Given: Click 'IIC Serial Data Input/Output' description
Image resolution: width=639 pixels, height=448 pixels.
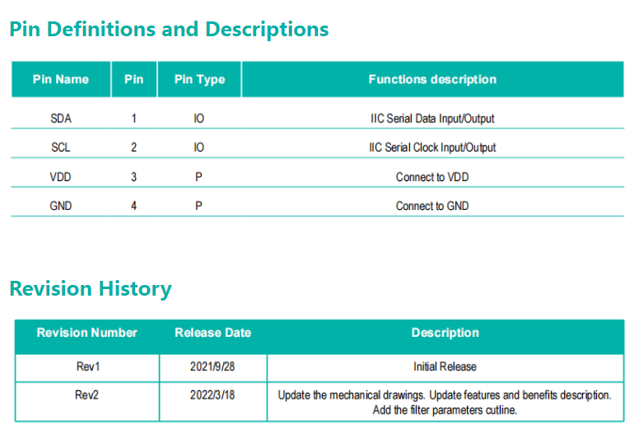Looking at the screenshot, I should coord(432,119).
